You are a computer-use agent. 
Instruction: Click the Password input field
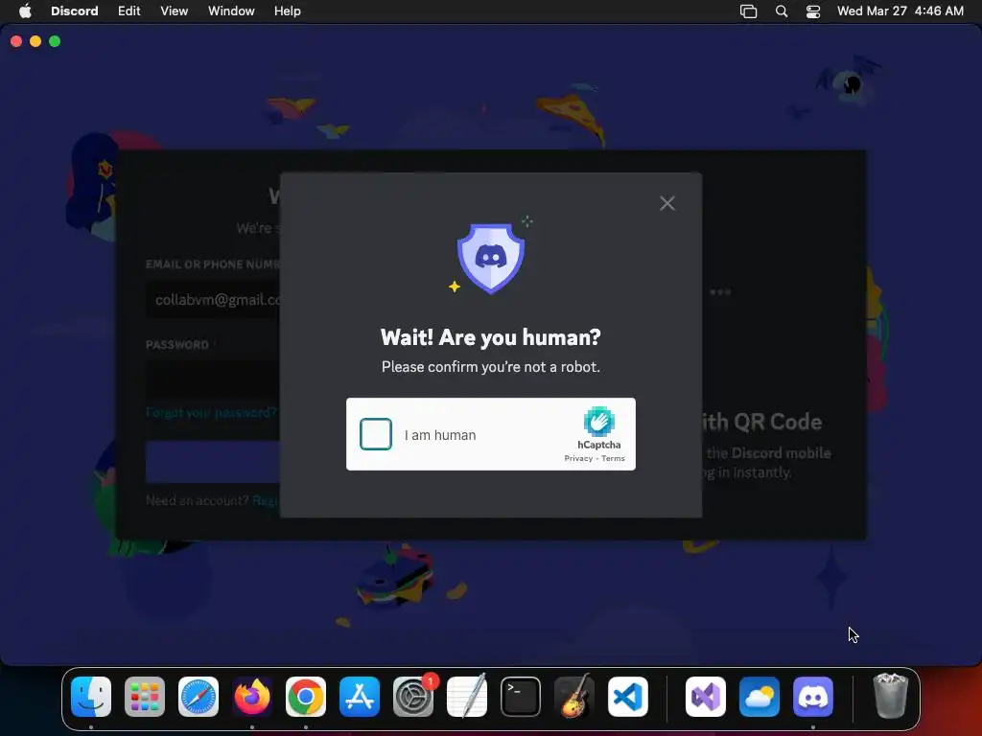coord(213,379)
